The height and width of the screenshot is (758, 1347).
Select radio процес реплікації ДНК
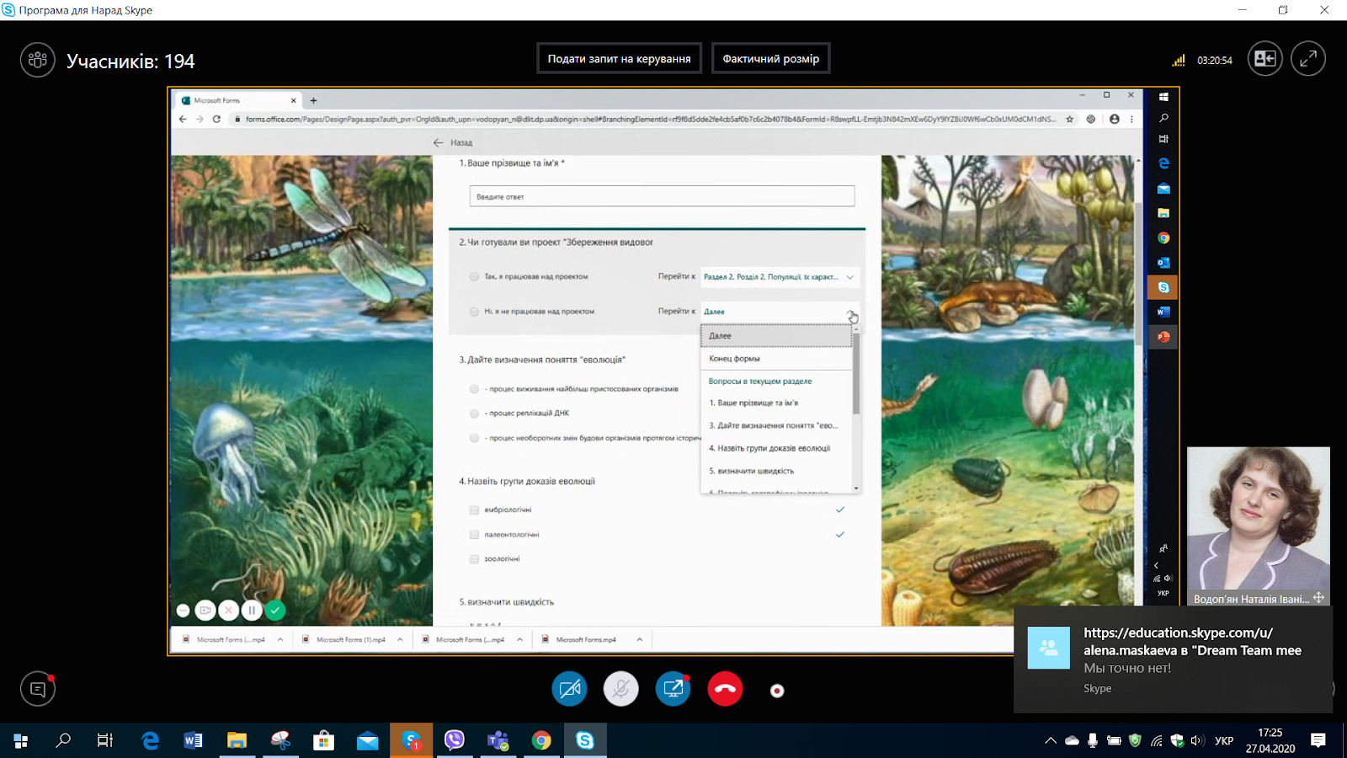474,414
